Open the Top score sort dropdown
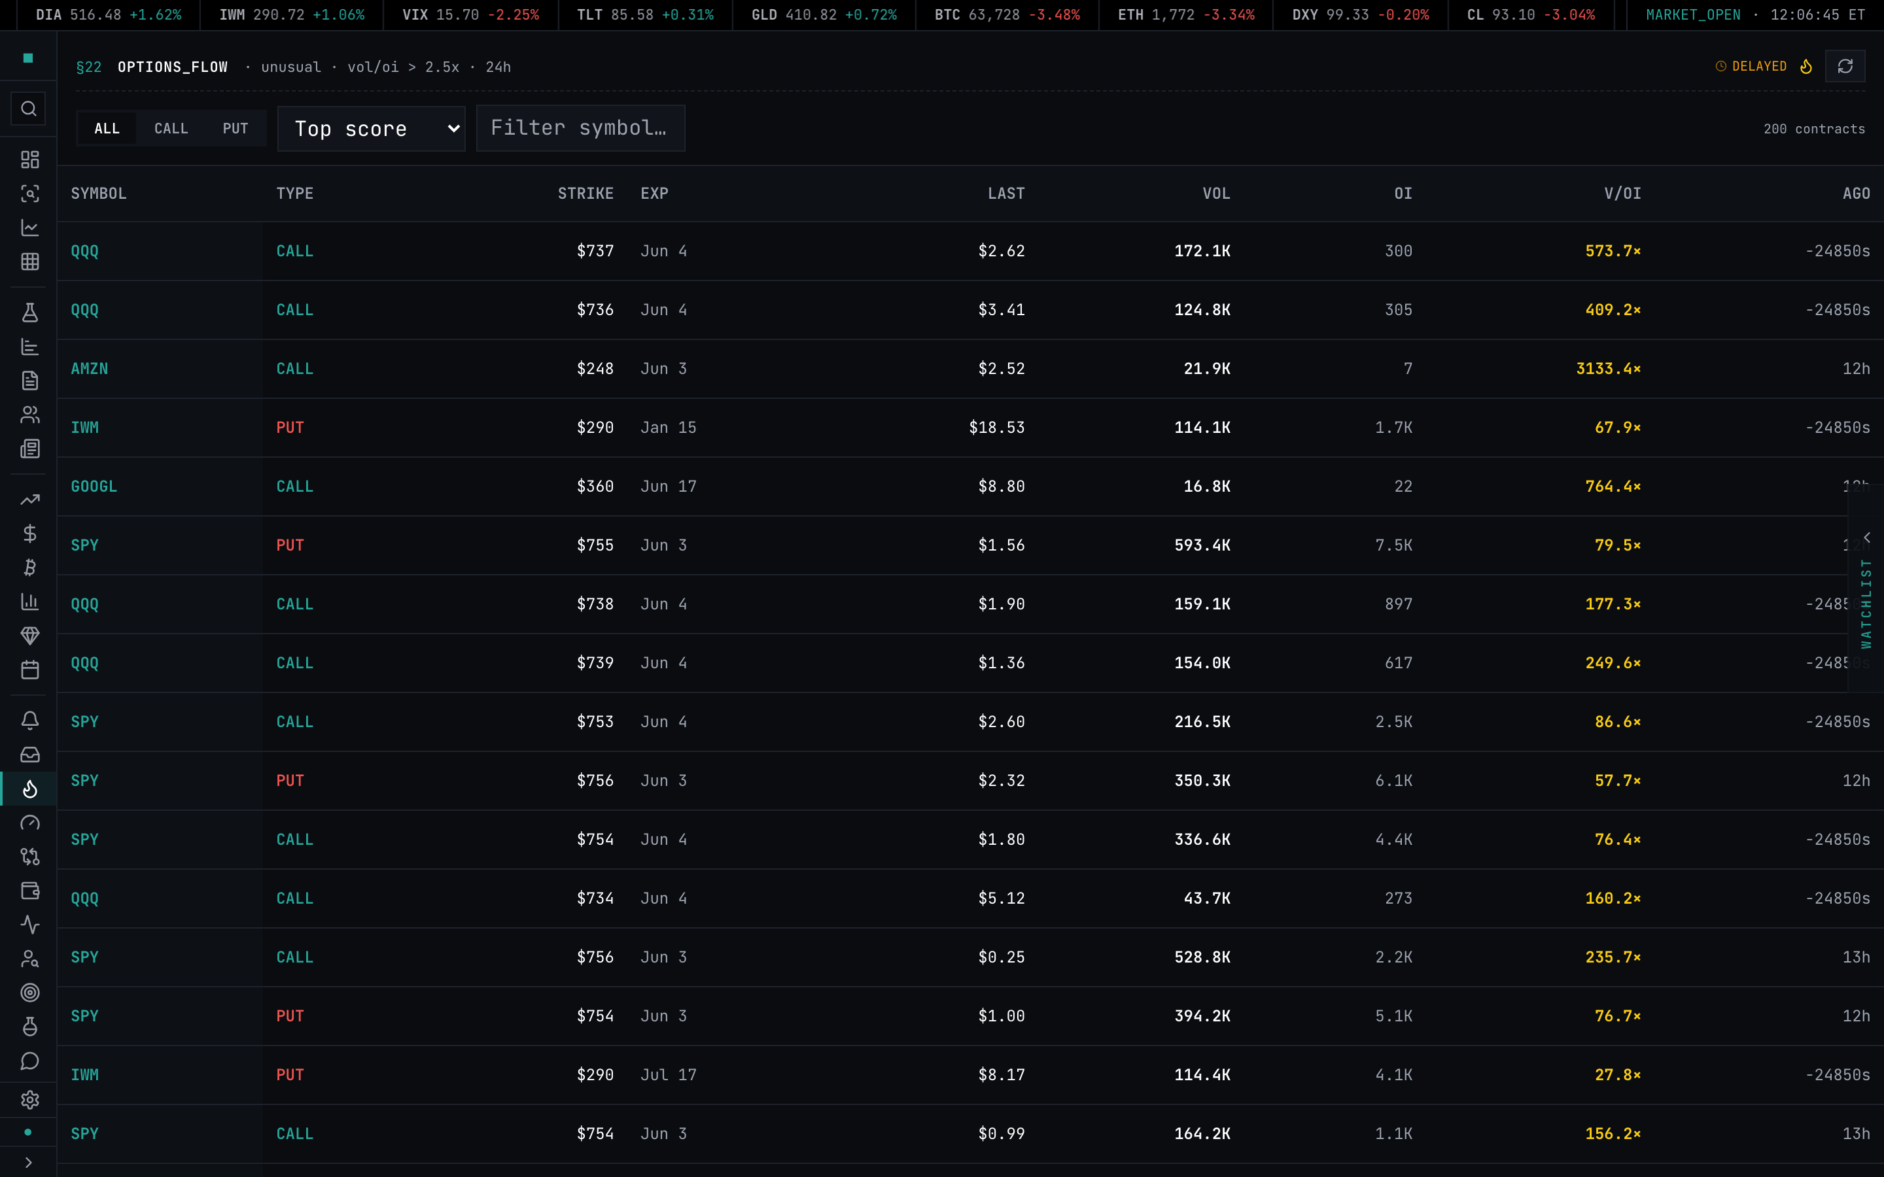Screen dimensions: 1884x1177 (x=372, y=128)
